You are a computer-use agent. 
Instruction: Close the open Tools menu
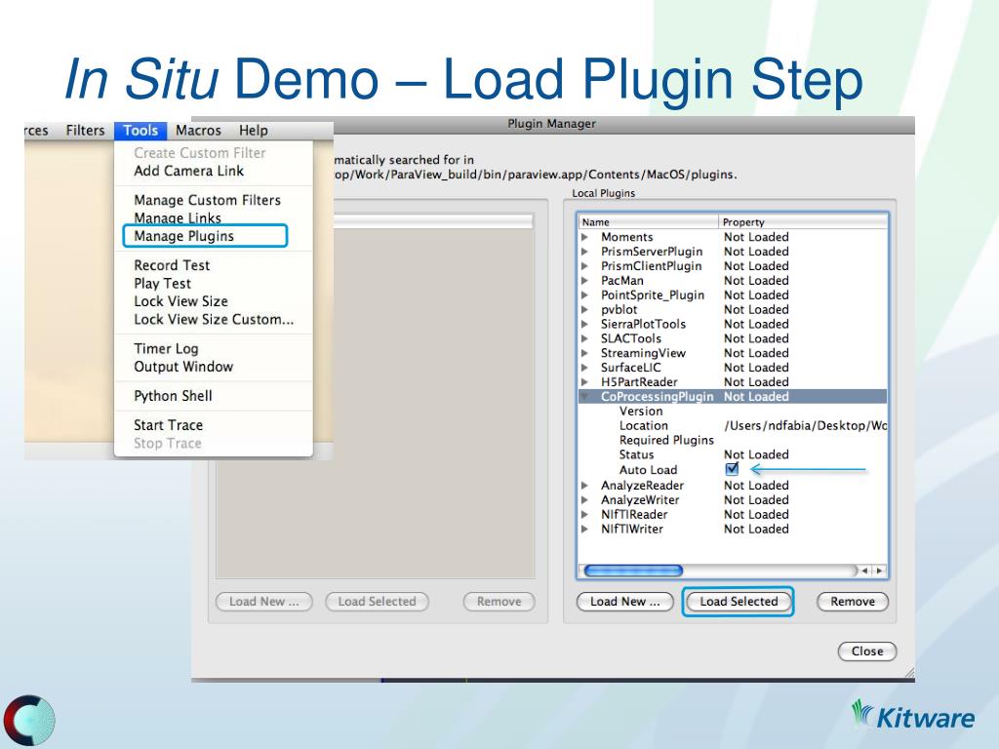coord(140,131)
